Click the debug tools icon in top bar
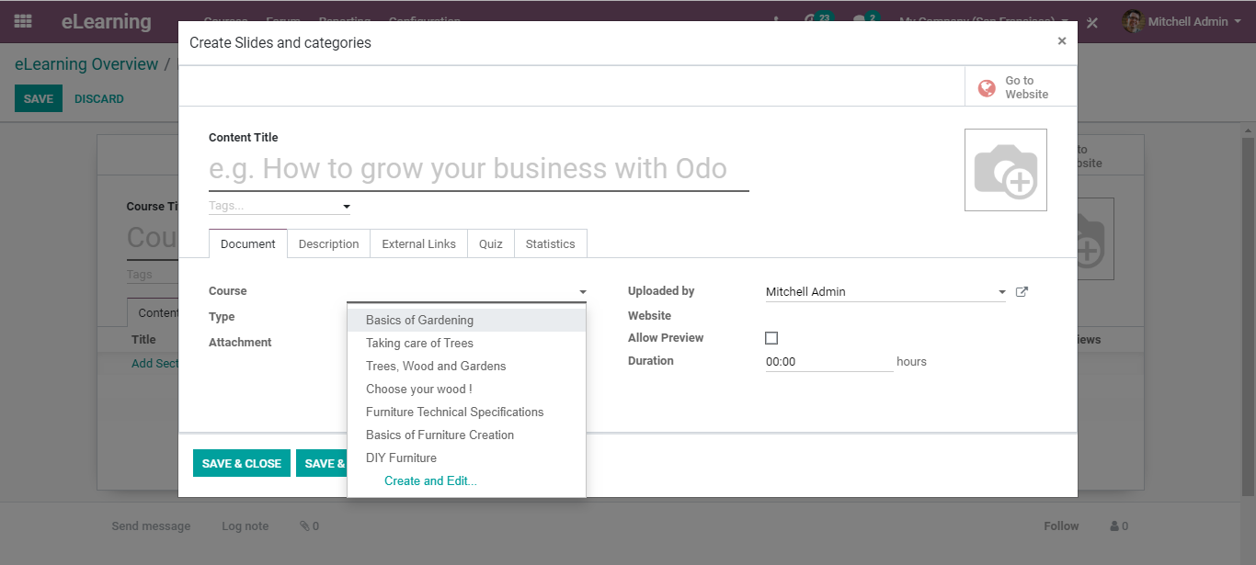1256x565 pixels. tap(1092, 22)
